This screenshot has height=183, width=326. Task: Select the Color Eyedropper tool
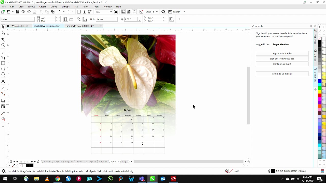click(3, 113)
